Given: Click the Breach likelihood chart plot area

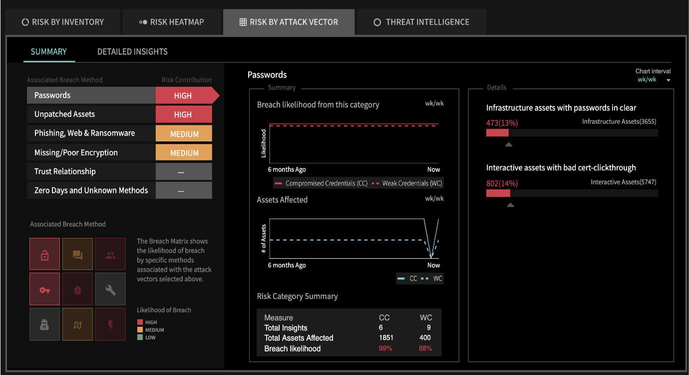Looking at the screenshot, I should [x=354, y=142].
